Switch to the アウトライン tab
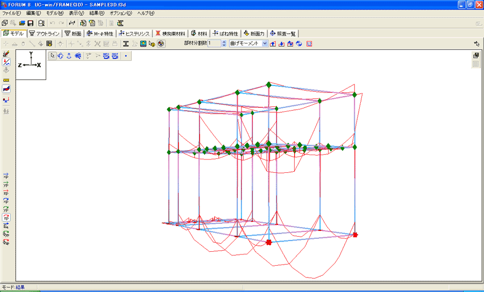Image resolution: width=484 pixels, height=292 pixels. pyautogui.click(x=45, y=34)
